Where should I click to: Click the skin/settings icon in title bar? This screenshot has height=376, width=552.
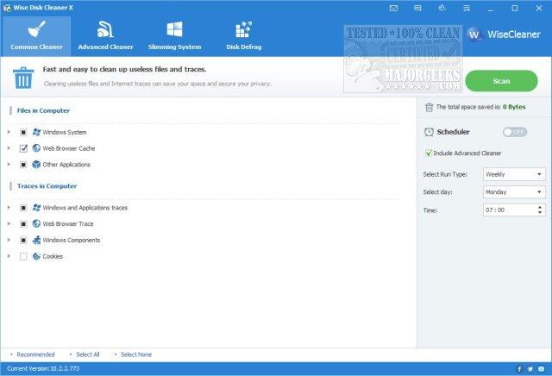442,8
